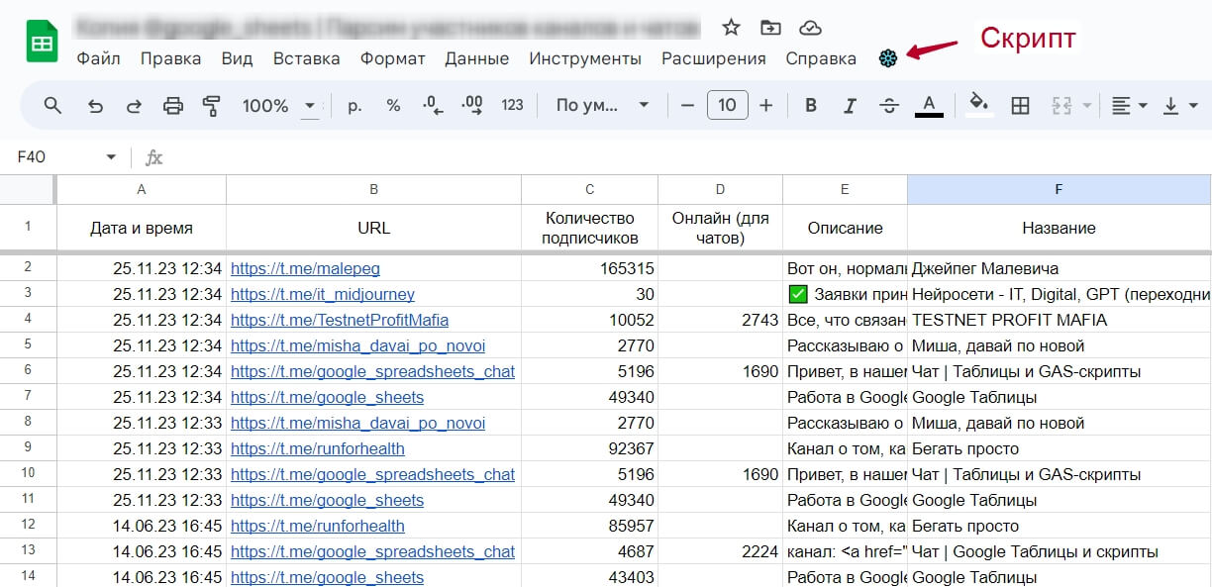Viewport: 1212px width, 587px height.
Task: Open link t.me/TestnetProfitMafia
Action: tap(340, 320)
